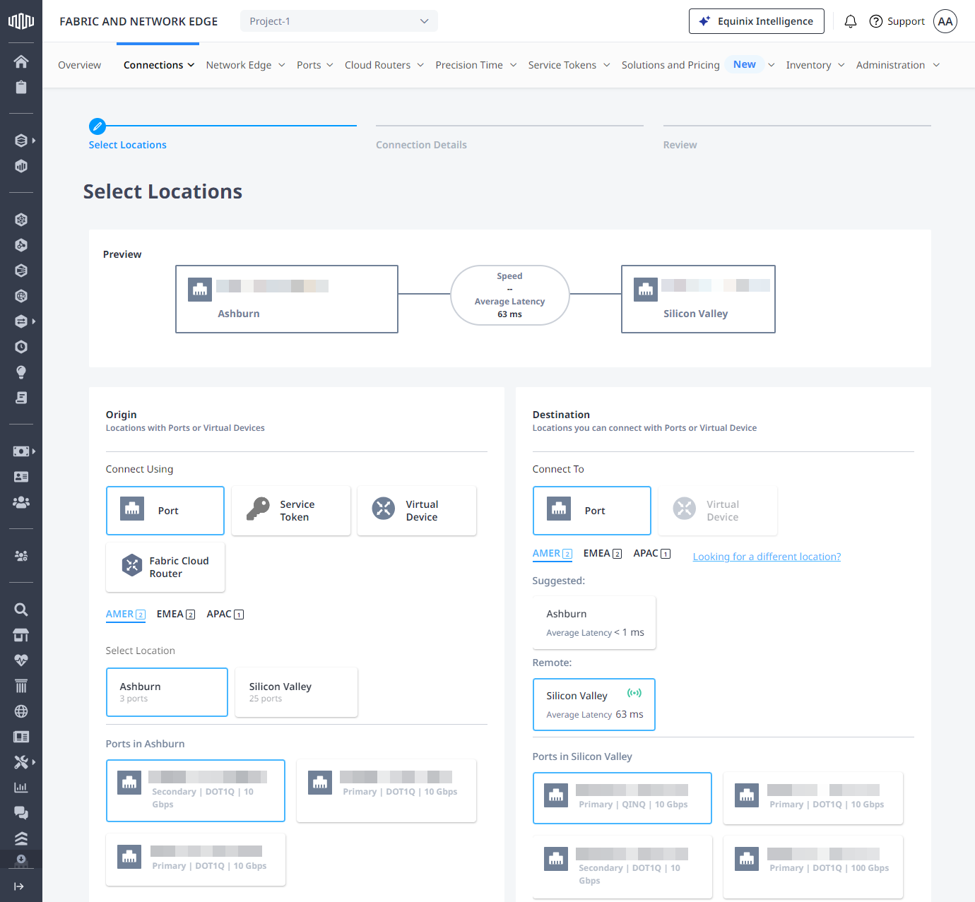
Task: Open the globe icon in the sidebar
Action: [x=21, y=711]
